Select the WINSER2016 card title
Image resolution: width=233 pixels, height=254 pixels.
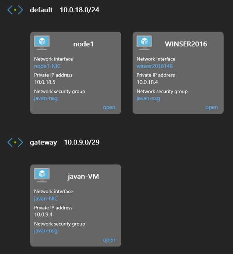pyautogui.click(x=186, y=44)
